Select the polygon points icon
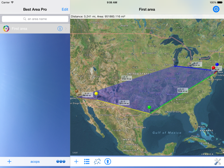224x168 pixels. click(97, 161)
